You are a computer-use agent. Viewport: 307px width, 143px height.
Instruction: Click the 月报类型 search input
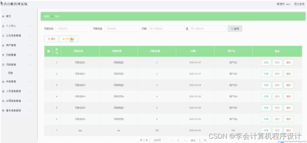(x=122, y=29)
